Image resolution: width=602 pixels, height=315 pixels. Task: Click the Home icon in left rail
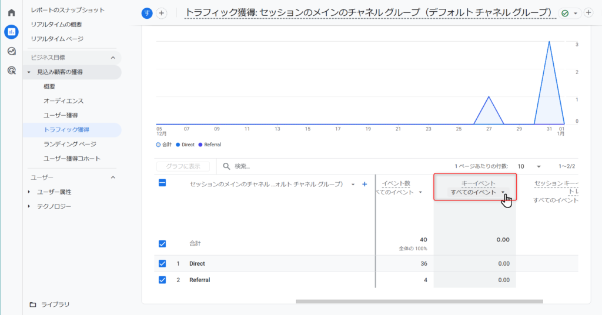[x=11, y=12]
